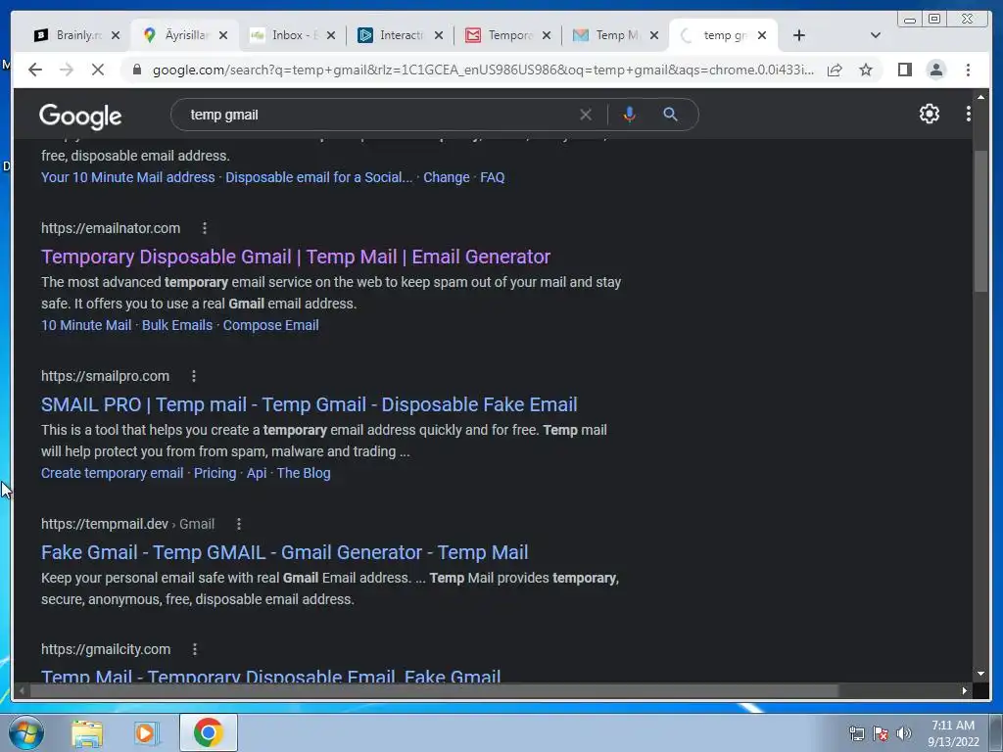Open options menu for gmailcity.com result
The width and height of the screenshot is (1003, 752).
click(195, 650)
